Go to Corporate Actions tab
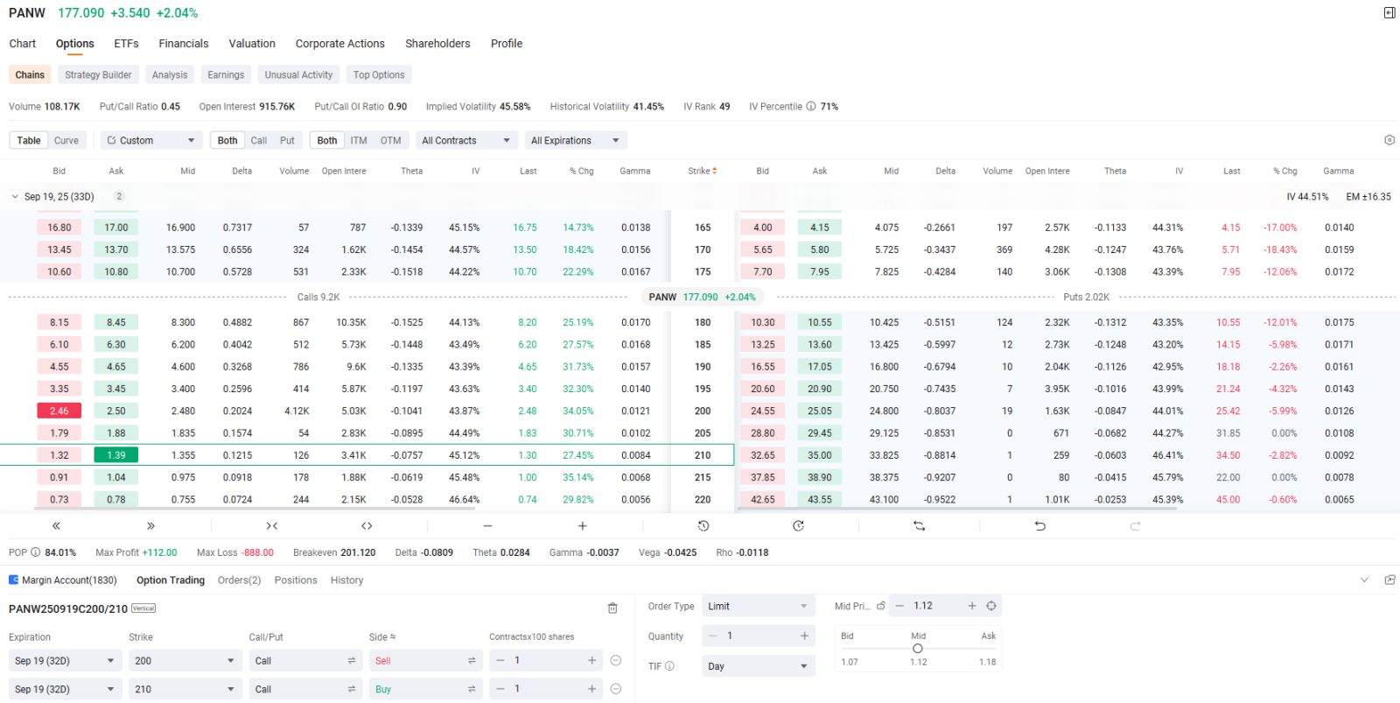1400x703 pixels. (340, 44)
